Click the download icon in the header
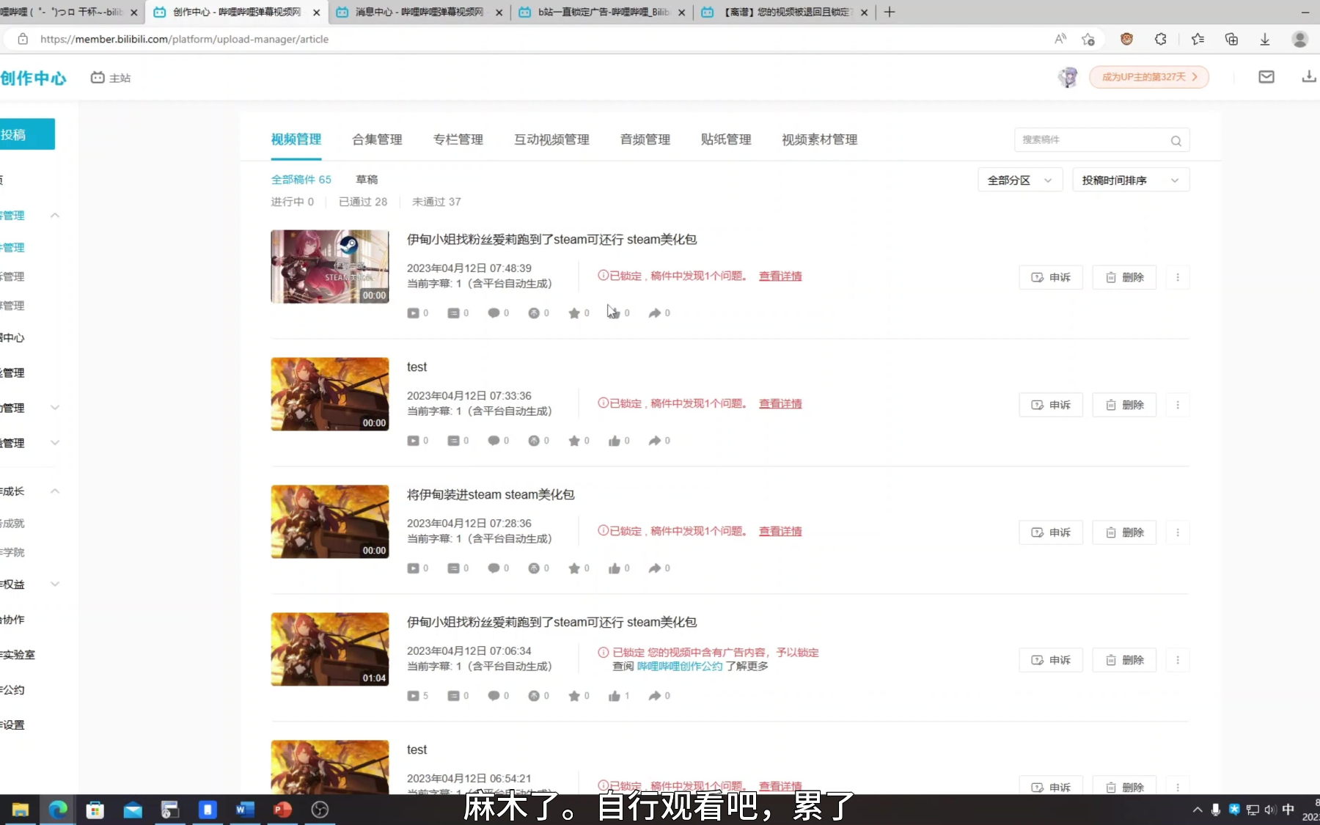Image resolution: width=1320 pixels, height=825 pixels. [1308, 77]
